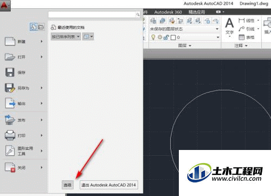Toggle the layer freeze sun icon
Image resolution: width=271 pixels, height=196 pixels.
point(160,37)
